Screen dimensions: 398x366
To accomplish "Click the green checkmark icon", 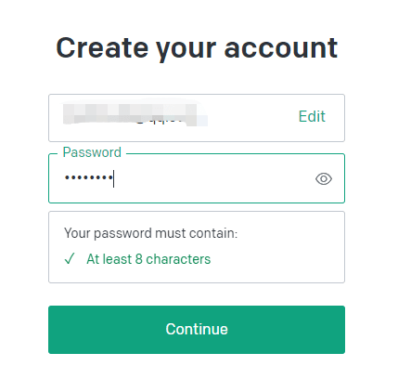I will pyautogui.click(x=70, y=258).
